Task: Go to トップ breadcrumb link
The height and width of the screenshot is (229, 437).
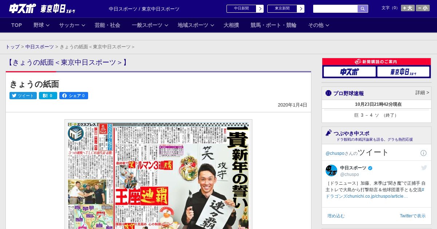Action: [x=12, y=47]
